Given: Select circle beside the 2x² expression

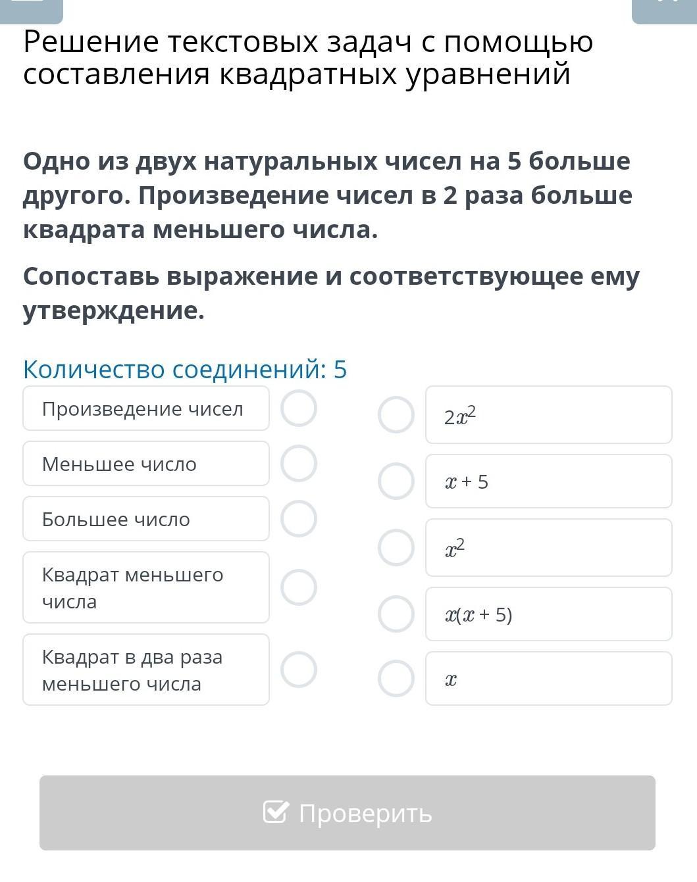Looking at the screenshot, I should tap(396, 415).
